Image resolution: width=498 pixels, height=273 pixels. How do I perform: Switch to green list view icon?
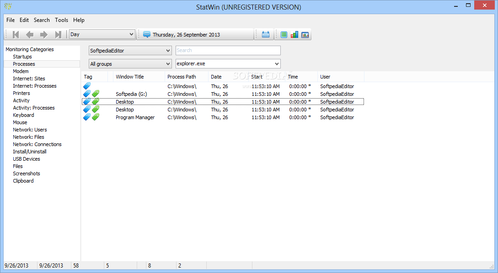coord(284,35)
